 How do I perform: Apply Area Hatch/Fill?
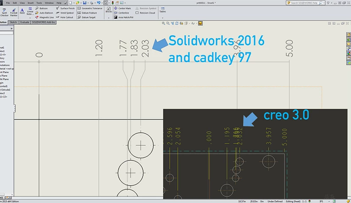tap(124, 17)
